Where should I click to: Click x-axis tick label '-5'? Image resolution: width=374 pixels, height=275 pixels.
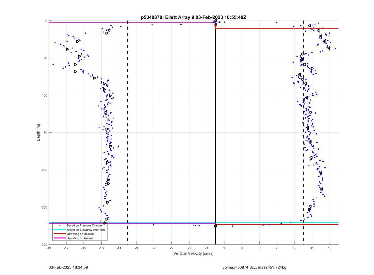tap(171, 248)
